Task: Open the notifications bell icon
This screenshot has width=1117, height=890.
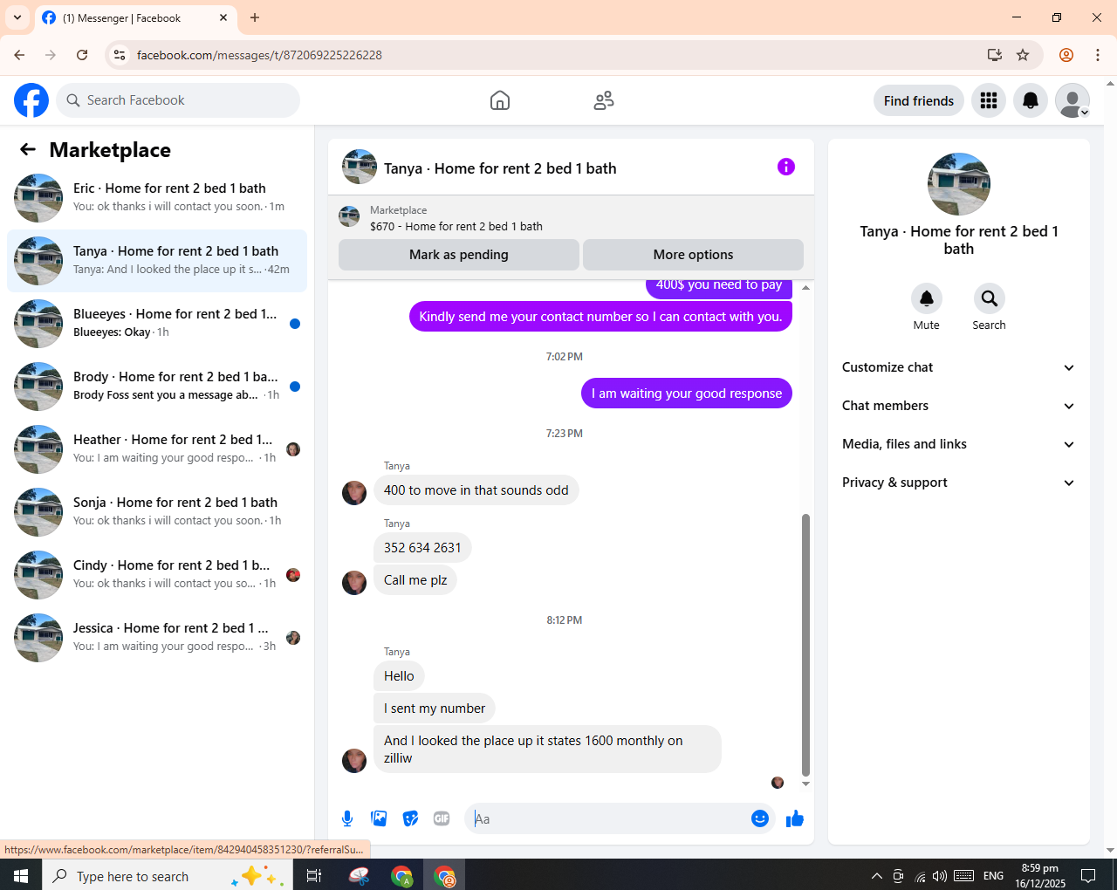Action: (x=1031, y=100)
